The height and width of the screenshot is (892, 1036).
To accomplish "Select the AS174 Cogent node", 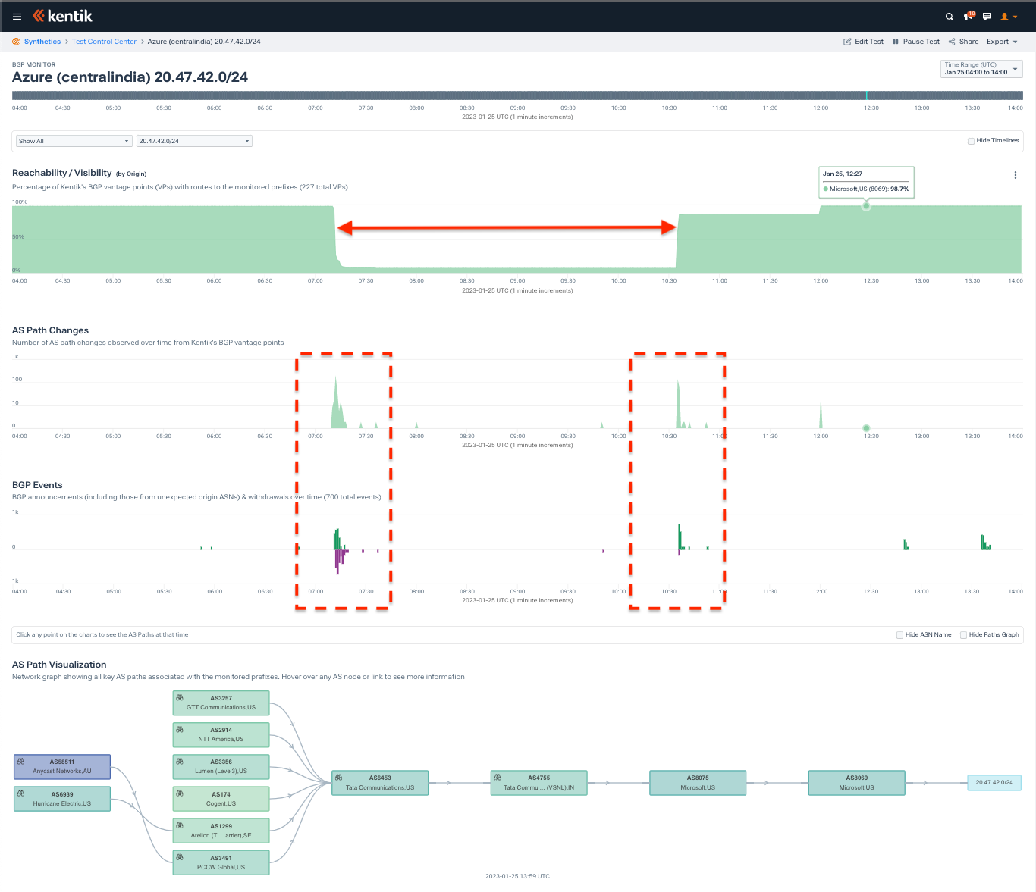I will click(221, 799).
